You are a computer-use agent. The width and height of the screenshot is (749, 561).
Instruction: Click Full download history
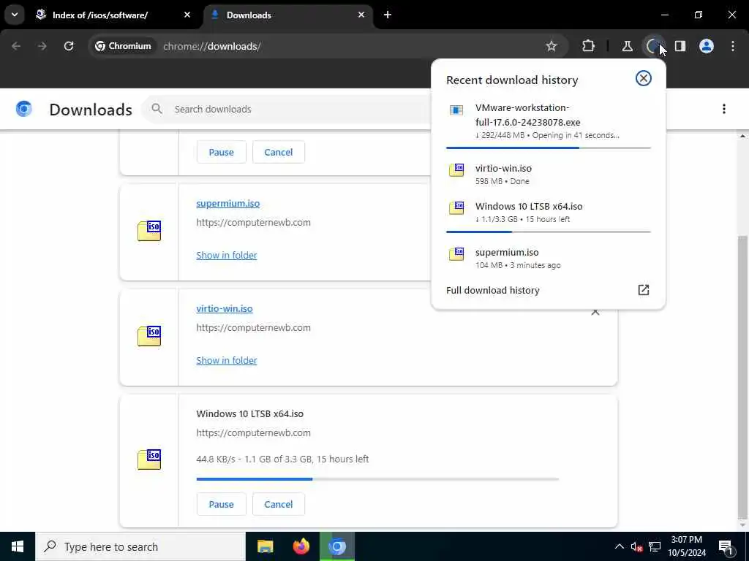(493, 290)
